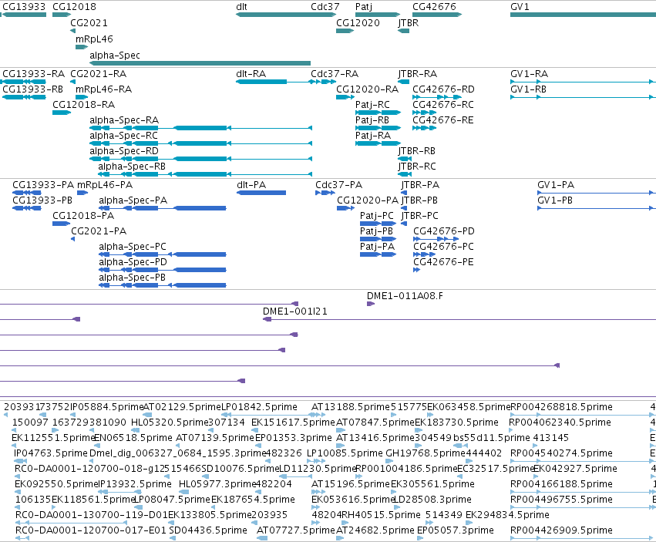
Task: Click the AT13188.5prime EST label
Action: click(x=351, y=407)
